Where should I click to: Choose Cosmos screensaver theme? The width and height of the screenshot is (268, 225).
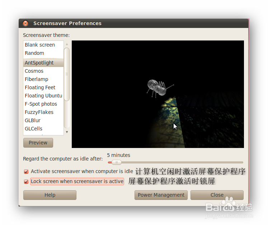pos(43,71)
